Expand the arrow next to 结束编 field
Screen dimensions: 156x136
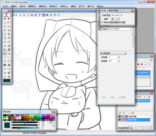[x=119, y=61]
